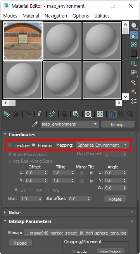Click the sample slots horizontal scrollbar thumb

(x=12, y=103)
